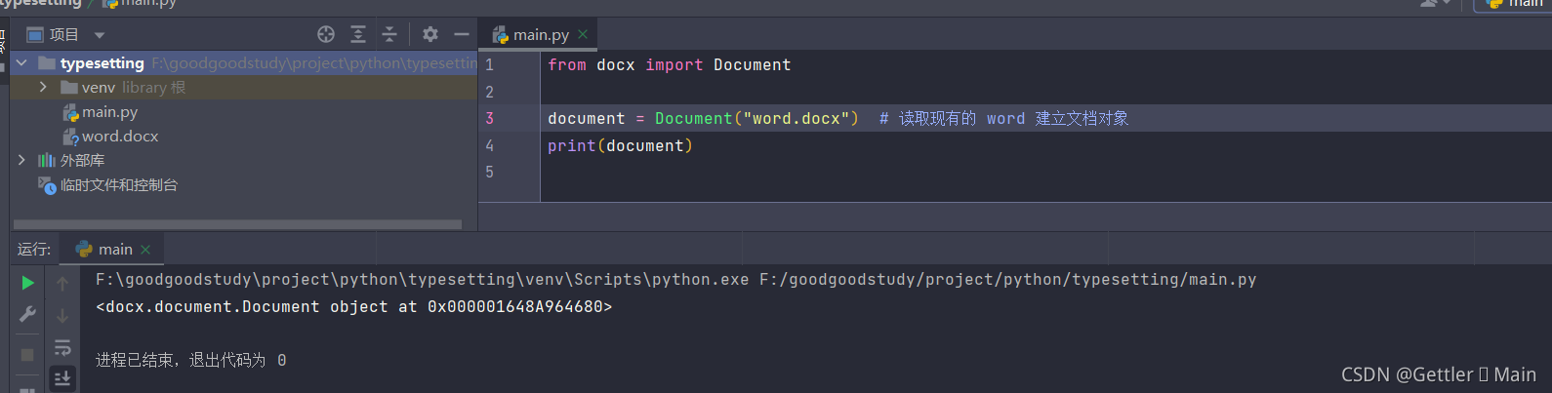Select the main run tab
The width and height of the screenshot is (1552, 393).
[114, 250]
